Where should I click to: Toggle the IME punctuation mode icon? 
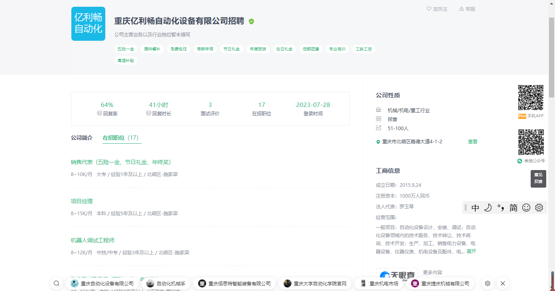pos(500,208)
